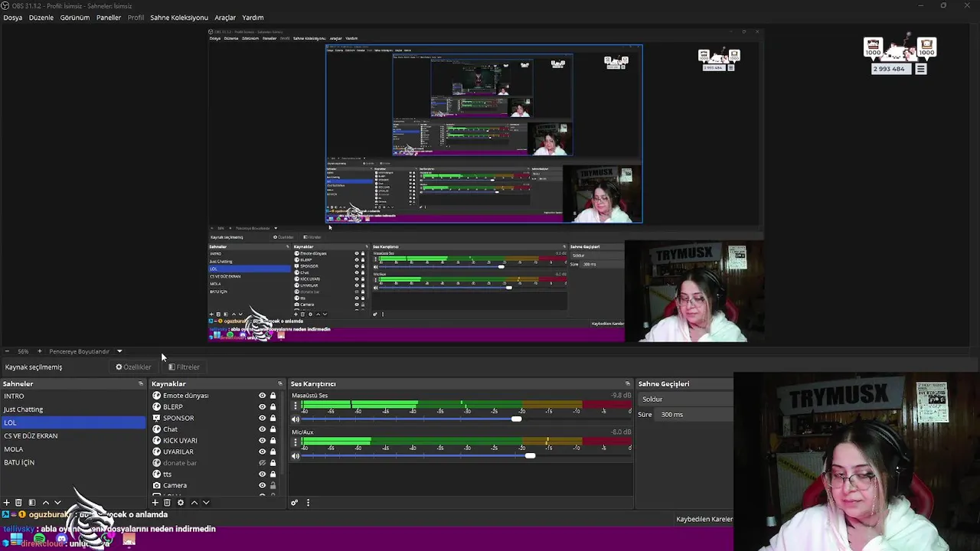Screen dimensions: 980x551
Task: Move scene down in Sahneler list
Action: tap(57, 503)
